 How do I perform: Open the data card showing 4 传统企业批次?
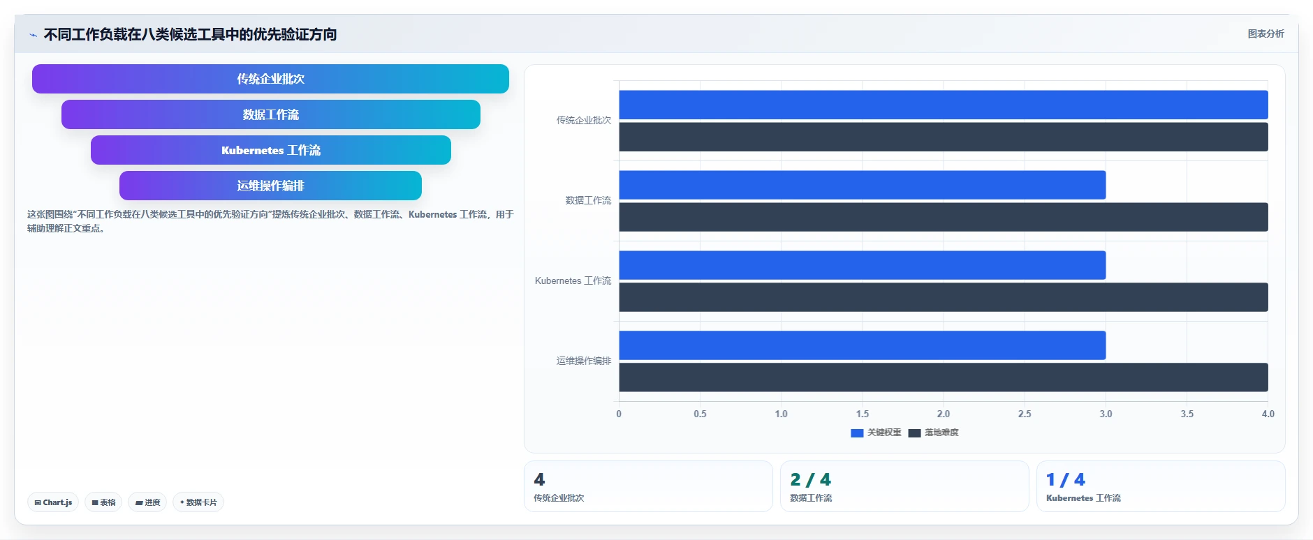pos(648,486)
